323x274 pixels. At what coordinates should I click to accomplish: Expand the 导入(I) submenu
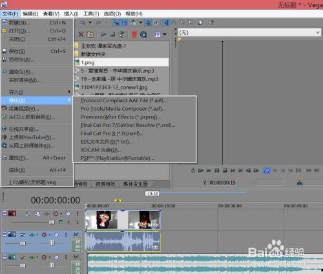coord(37,92)
